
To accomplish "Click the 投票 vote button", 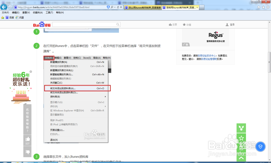I will pos(173,25).
